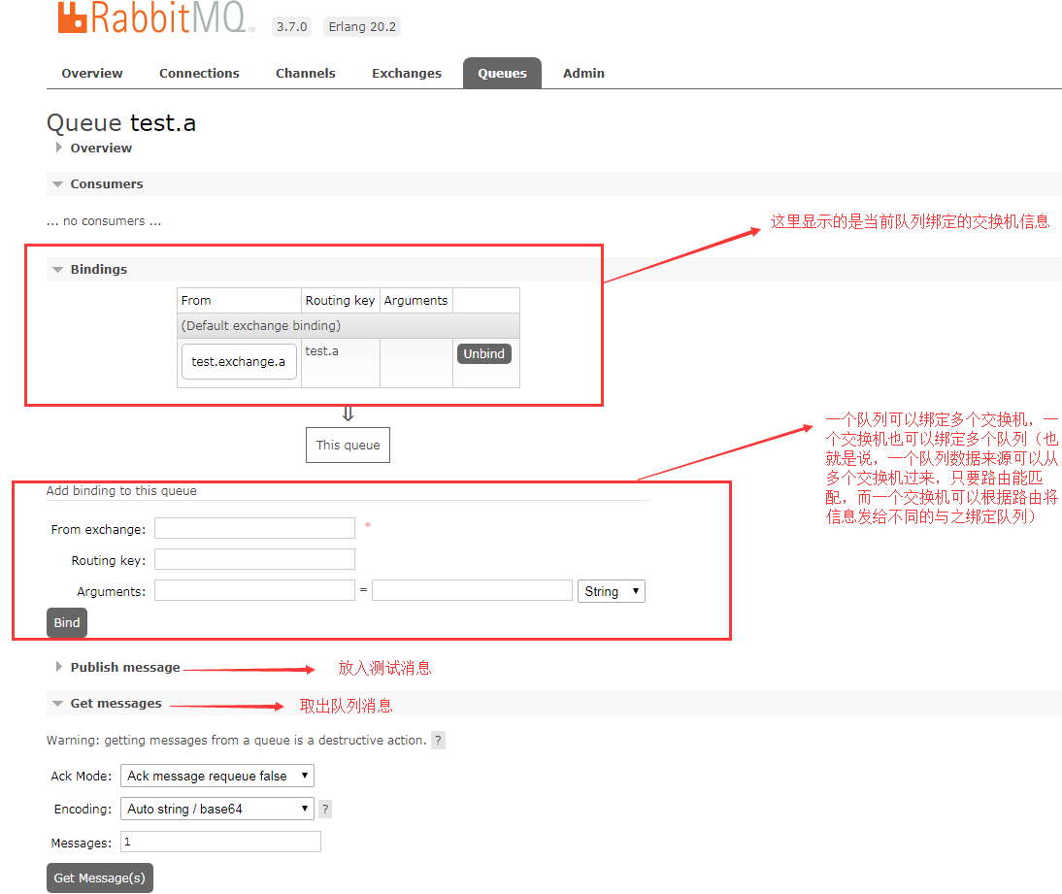This screenshot has width=1062, height=894.
Task: Click the Bind button
Action: [66, 622]
